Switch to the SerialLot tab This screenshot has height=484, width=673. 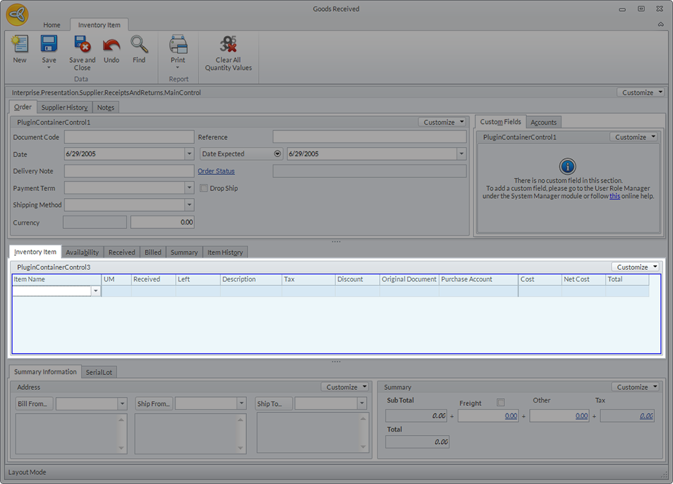point(99,372)
